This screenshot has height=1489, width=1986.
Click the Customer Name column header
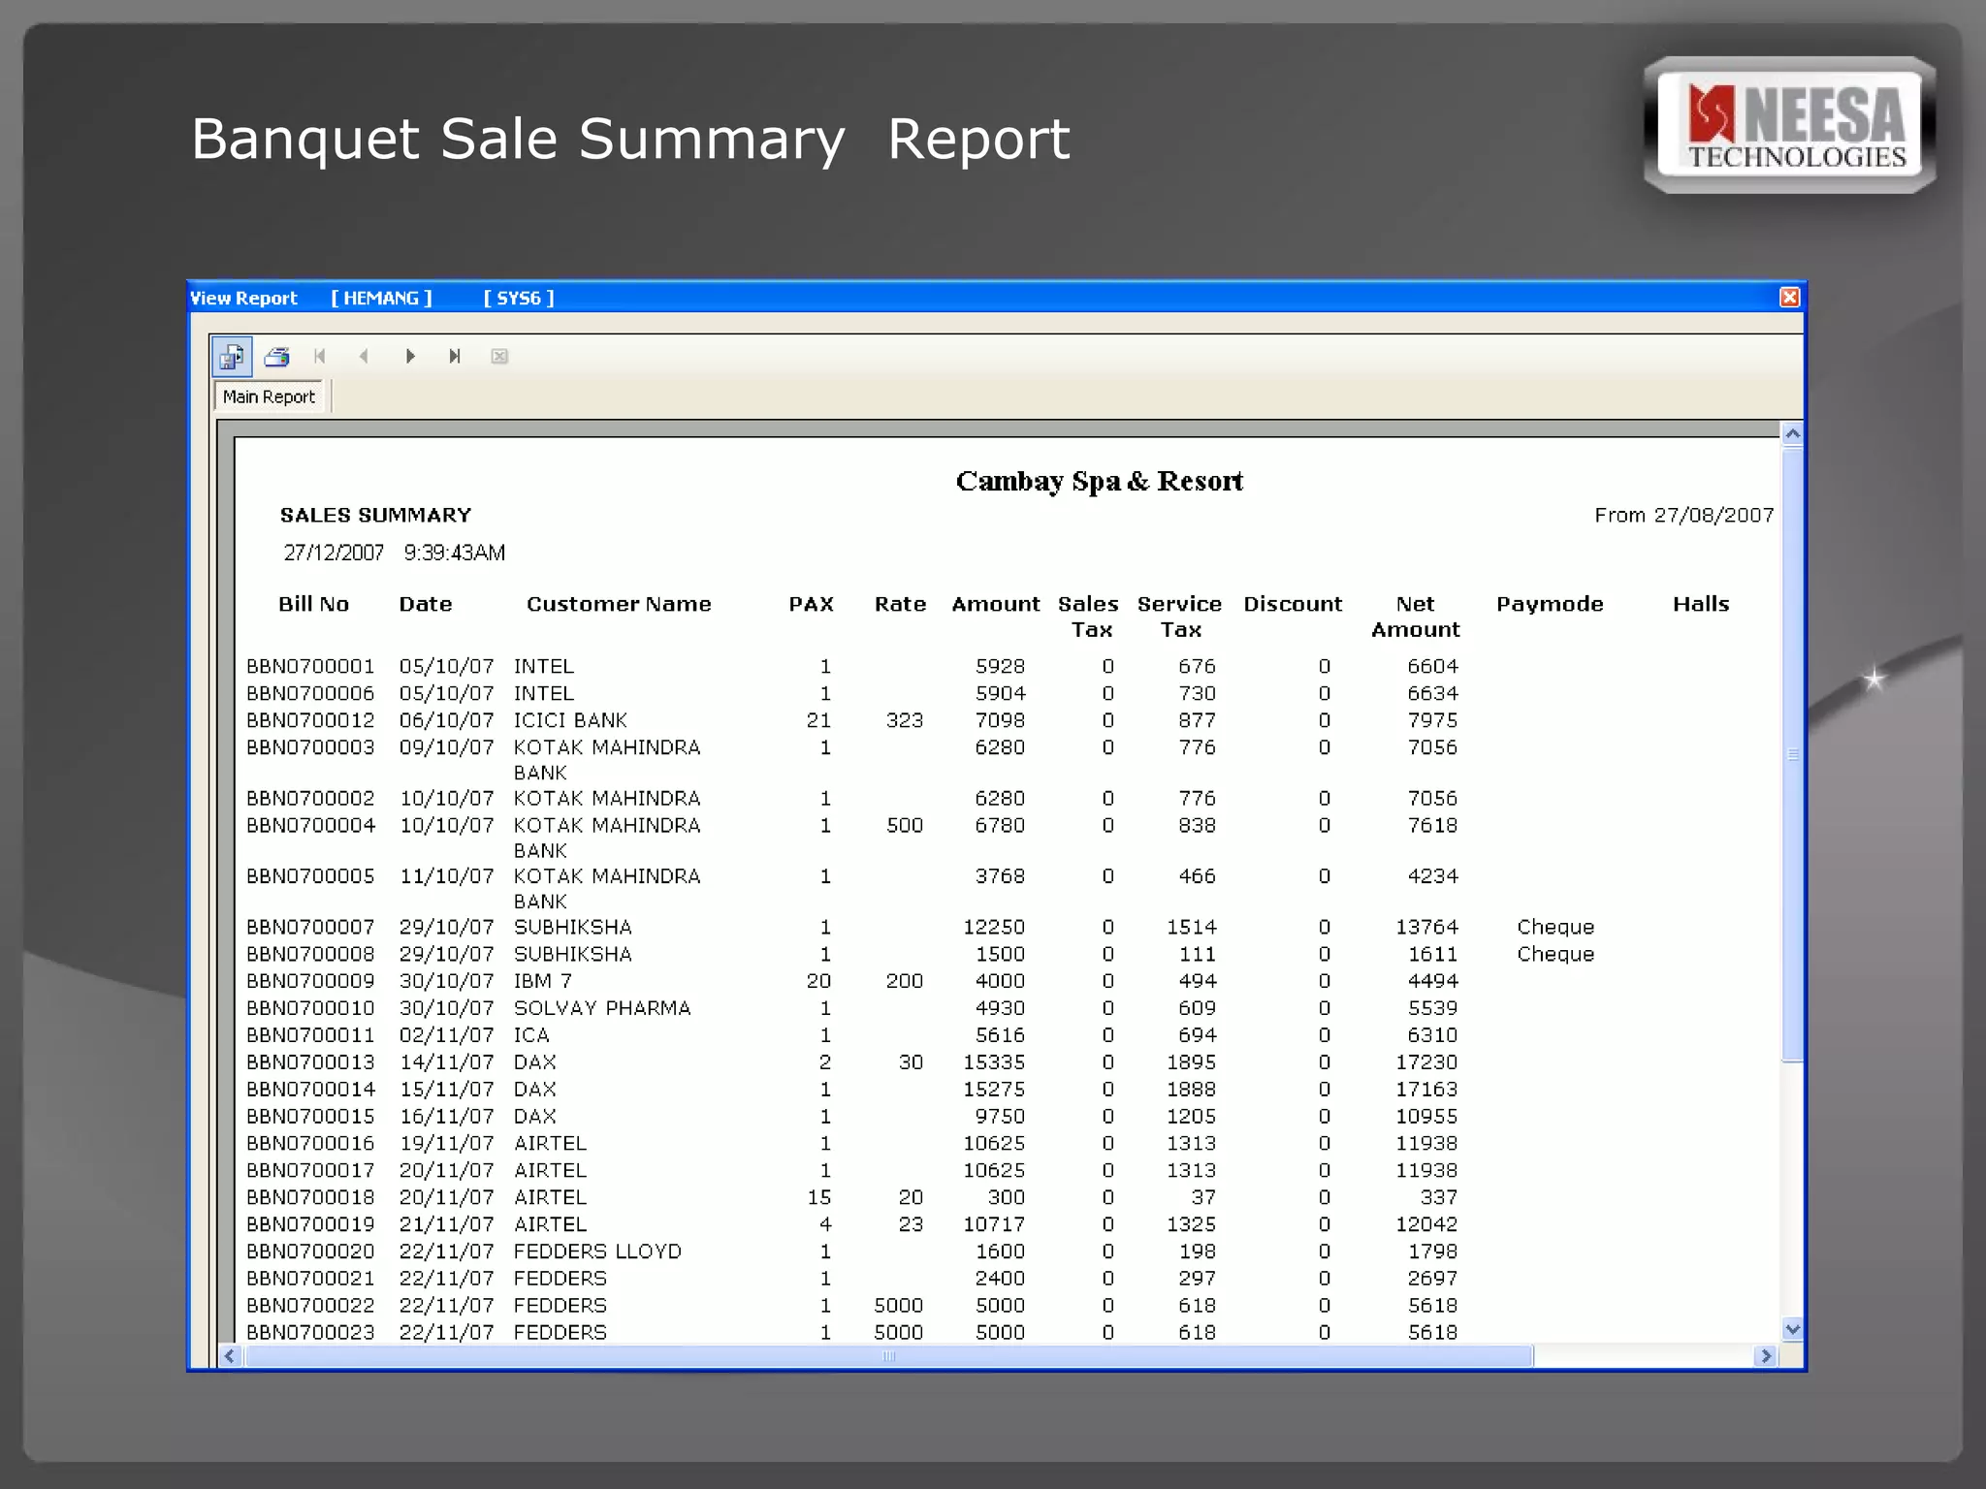[619, 604]
